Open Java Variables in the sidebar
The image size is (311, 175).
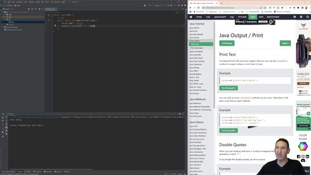[195, 55]
